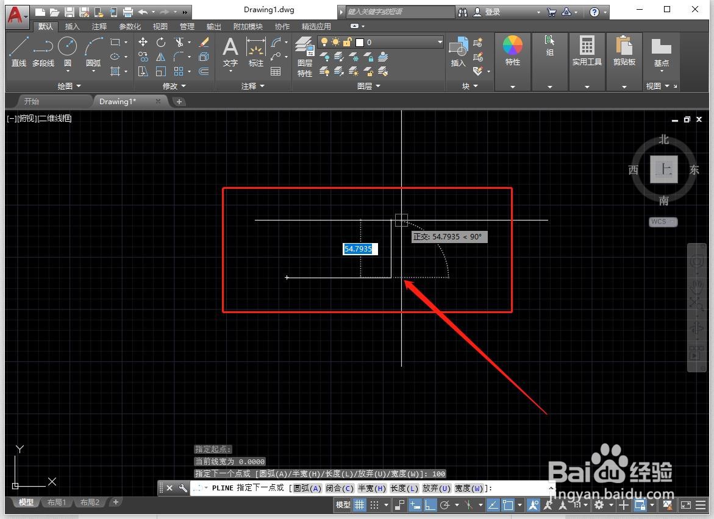The image size is (714, 519).
Task: Click the Hatch tool icon
Action: point(115,71)
